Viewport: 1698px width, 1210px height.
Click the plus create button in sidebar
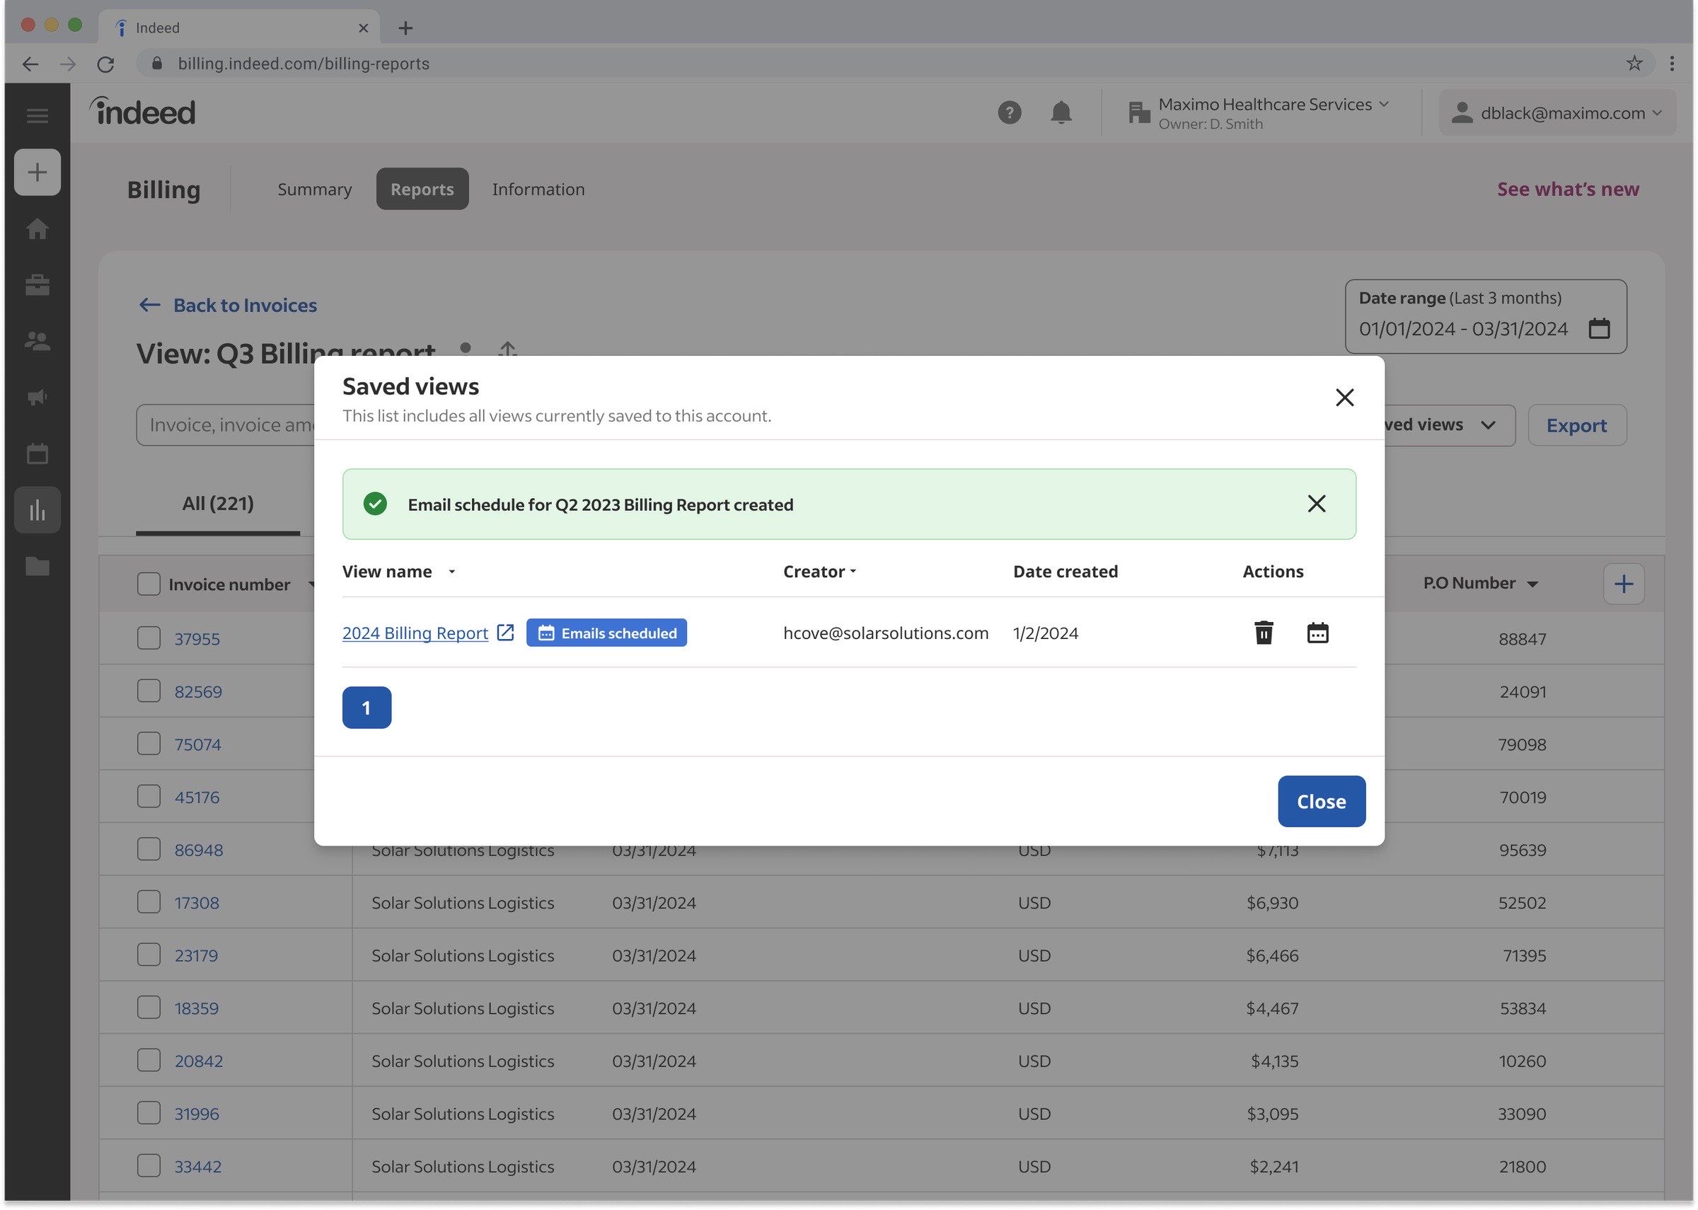coord(37,172)
